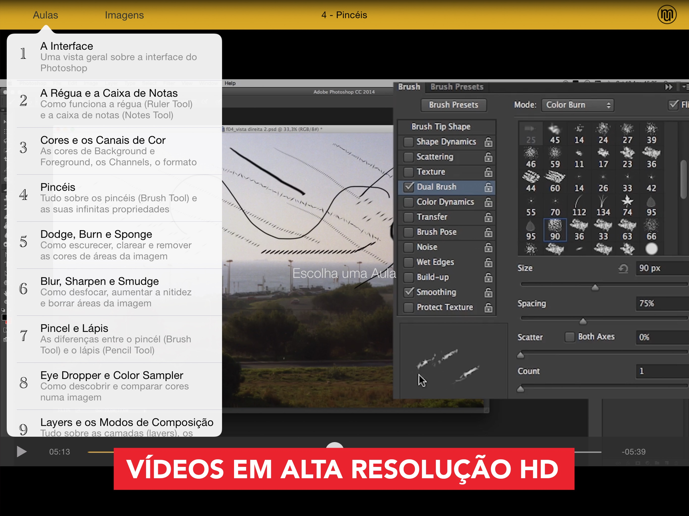Enable Both Axes checkbox
The height and width of the screenshot is (516, 689).
(x=570, y=337)
